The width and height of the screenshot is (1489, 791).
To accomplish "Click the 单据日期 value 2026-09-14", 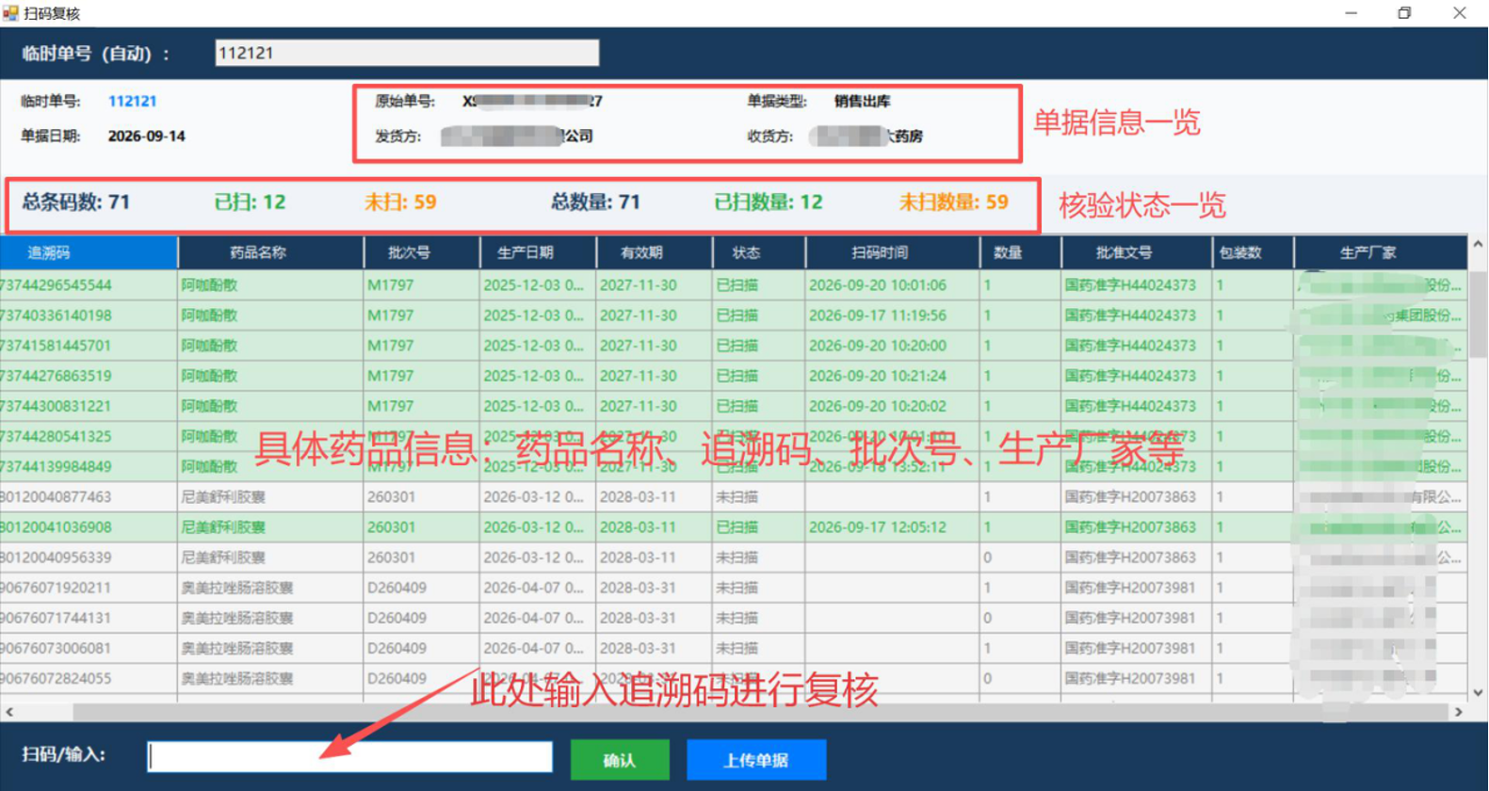I will coord(146,136).
